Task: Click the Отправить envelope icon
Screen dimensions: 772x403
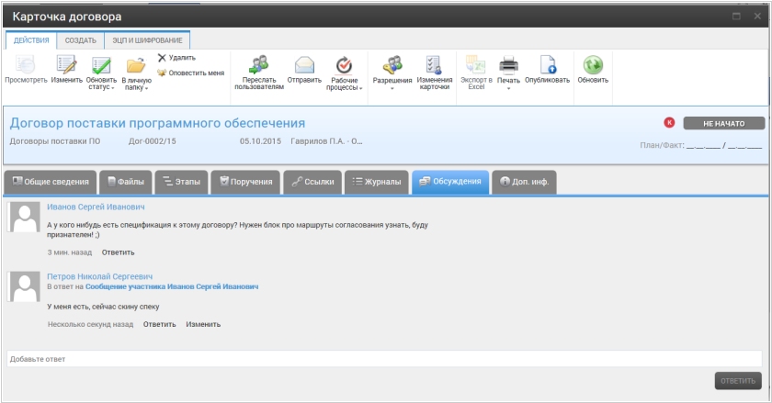Action: pyautogui.click(x=304, y=65)
